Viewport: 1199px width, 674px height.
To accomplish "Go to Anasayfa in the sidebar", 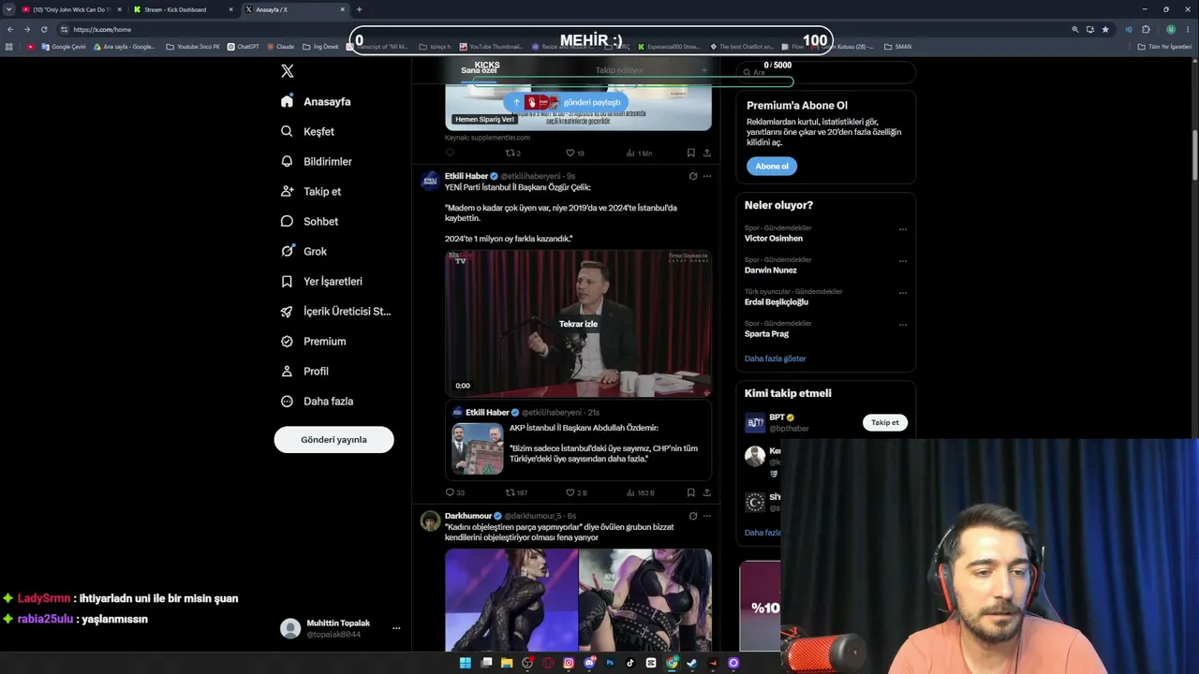I will pyautogui.click(x=316, y=101).
